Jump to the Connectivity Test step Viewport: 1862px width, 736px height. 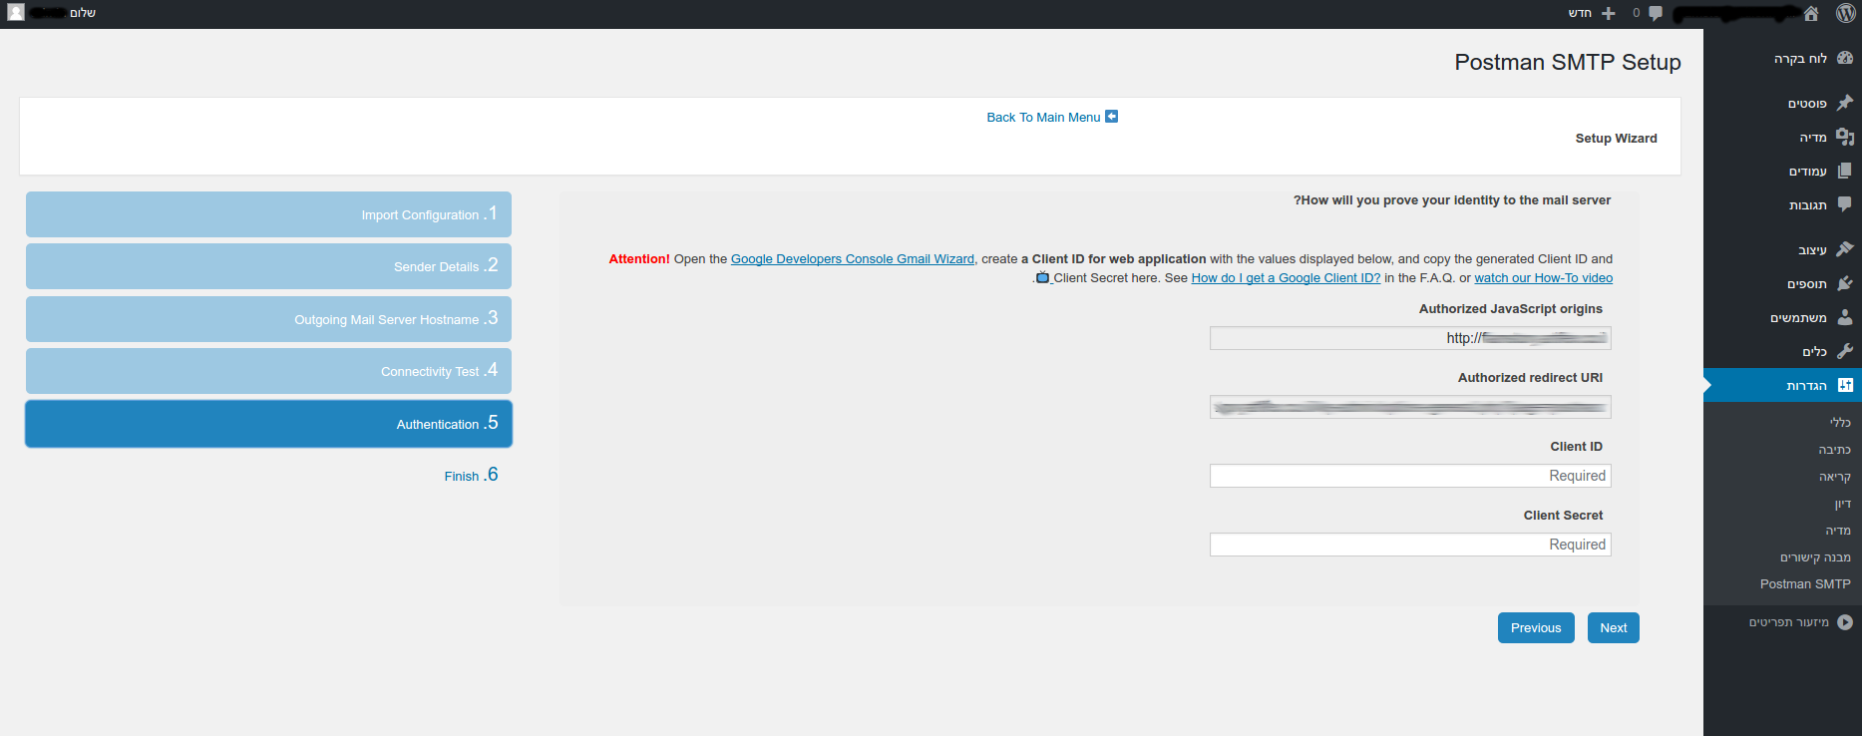click(x=268, y=371)
